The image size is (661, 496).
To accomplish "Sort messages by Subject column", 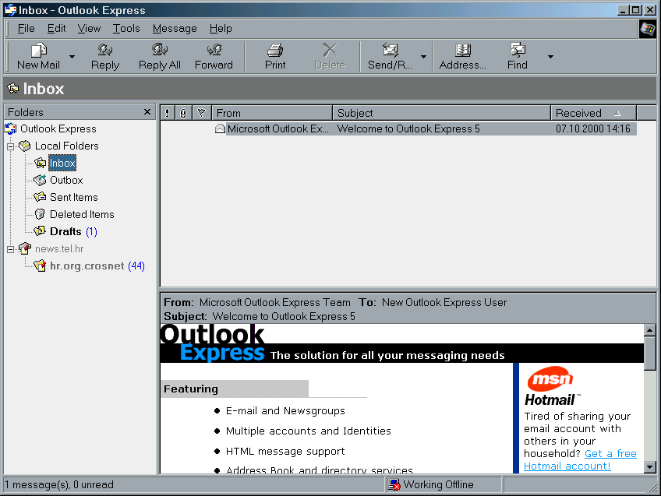I will [441, 113].
